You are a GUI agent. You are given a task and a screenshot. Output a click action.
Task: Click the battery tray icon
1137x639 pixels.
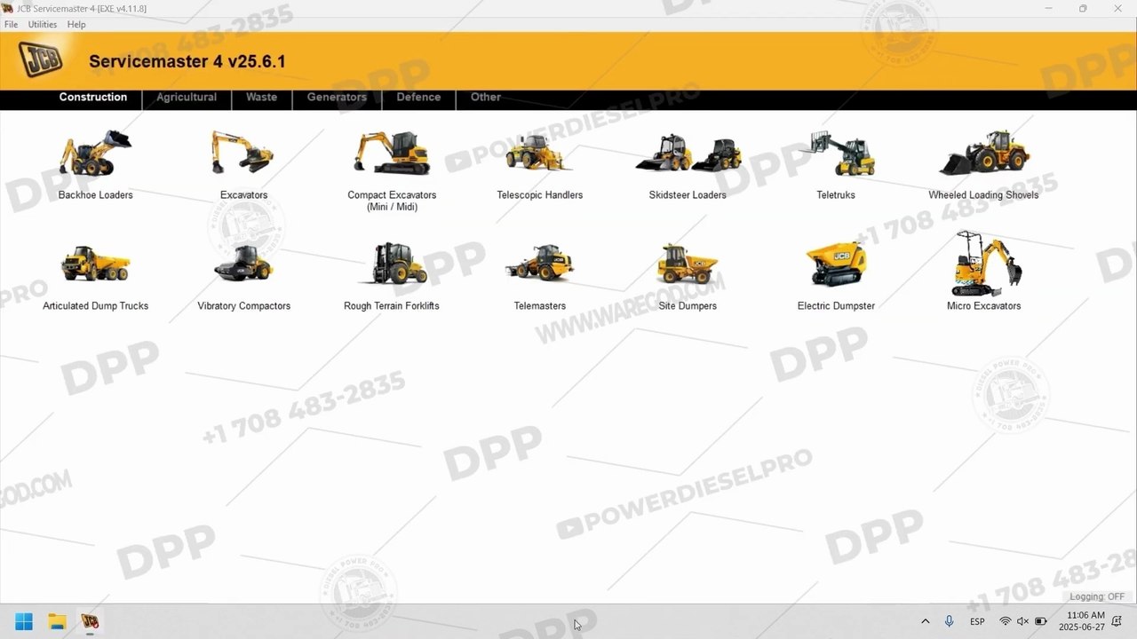point(1040,621)
